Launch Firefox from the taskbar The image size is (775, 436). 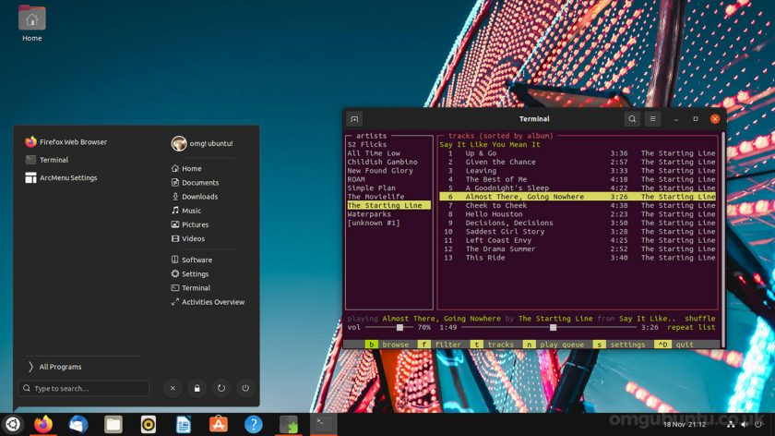click(43, 424)
